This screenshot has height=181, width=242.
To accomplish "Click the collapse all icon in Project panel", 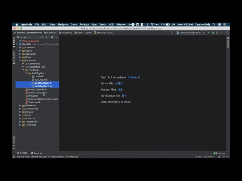I will (x=47, y=37).
